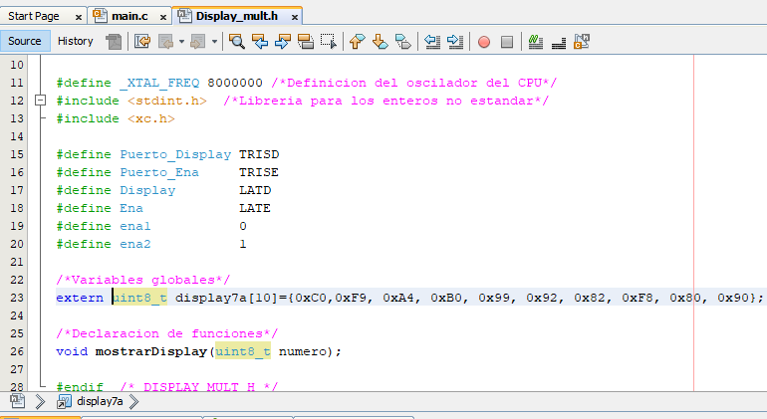Click display7a in the breadcrumb bar
The height and width of the screenshot is (419, 767).
click(100, 401)
